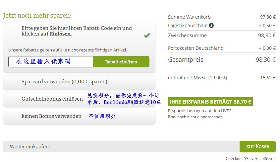Click the Logistikpauschale label text
280x162 pixels.
pyautogui.click(x=188, y=26)
